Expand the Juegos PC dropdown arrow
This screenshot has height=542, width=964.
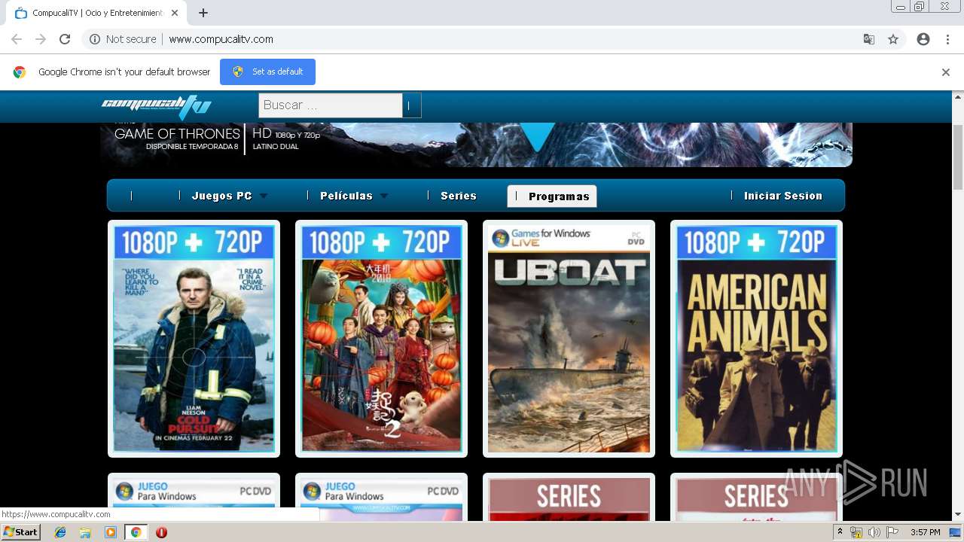[x=264, y=196]
